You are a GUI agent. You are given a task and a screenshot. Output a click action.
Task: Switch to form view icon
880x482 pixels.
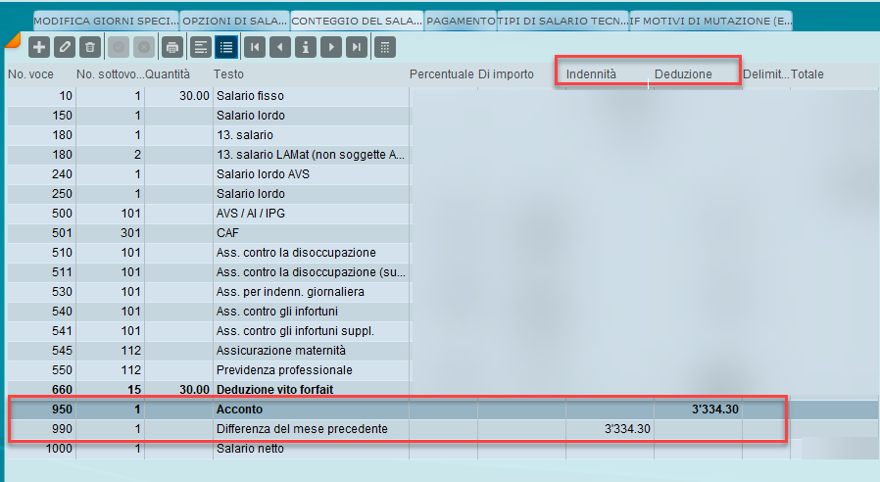click(x=201, y=46)
